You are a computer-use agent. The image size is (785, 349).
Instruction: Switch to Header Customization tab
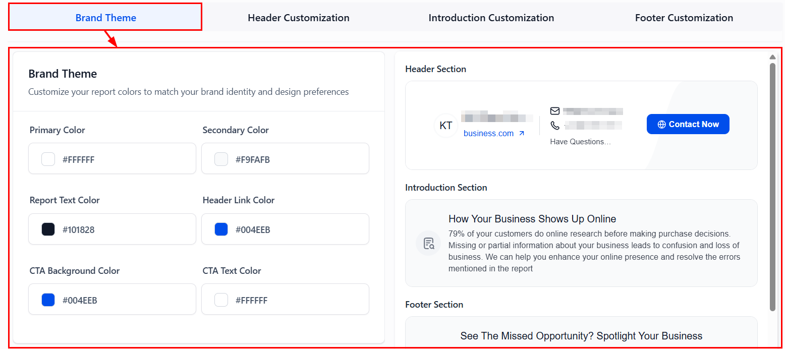click(299, 18)
